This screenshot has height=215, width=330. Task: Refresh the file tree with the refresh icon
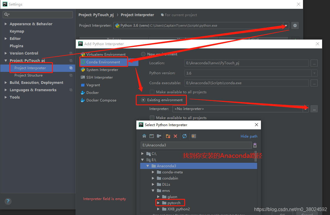click(x=185, y=136)
